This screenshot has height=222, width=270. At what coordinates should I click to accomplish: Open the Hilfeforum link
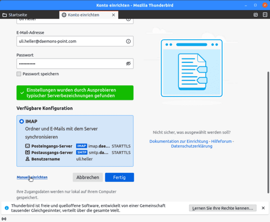[221, 141]
